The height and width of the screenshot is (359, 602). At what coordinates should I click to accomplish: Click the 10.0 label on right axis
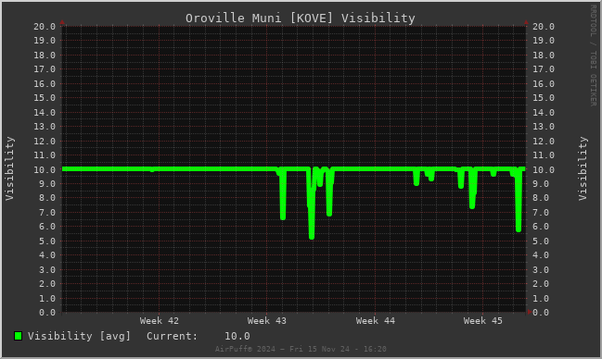click(544, 169)
